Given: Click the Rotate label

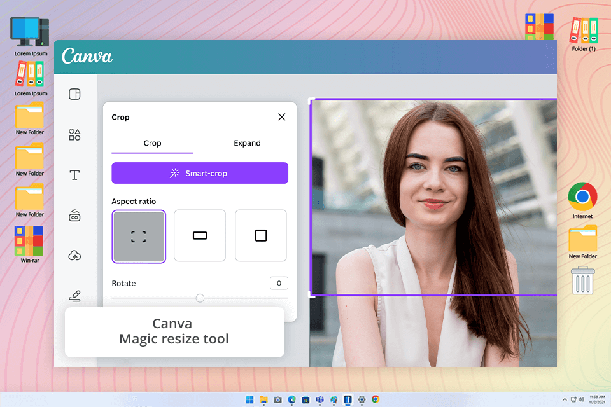Looking at the screenshot, I should click(x=123, y=284).
